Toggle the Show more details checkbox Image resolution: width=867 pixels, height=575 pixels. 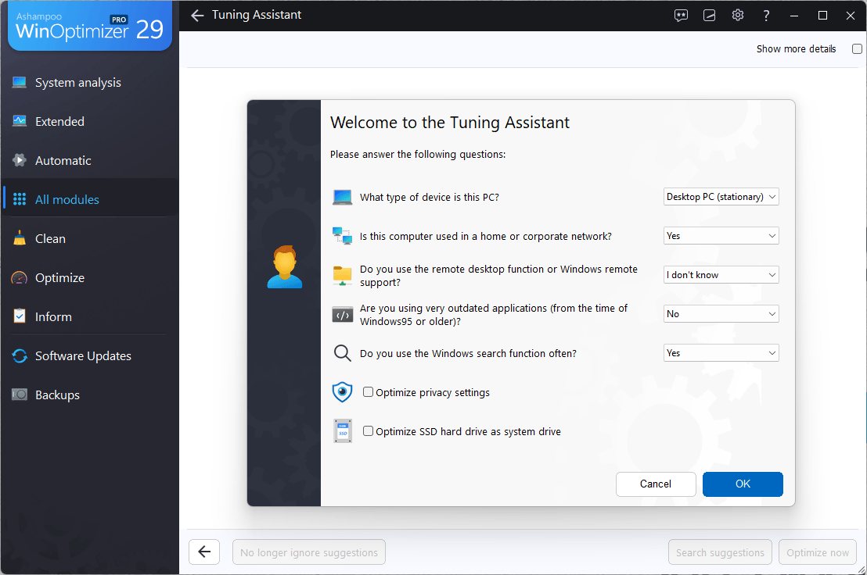(857, 48)
